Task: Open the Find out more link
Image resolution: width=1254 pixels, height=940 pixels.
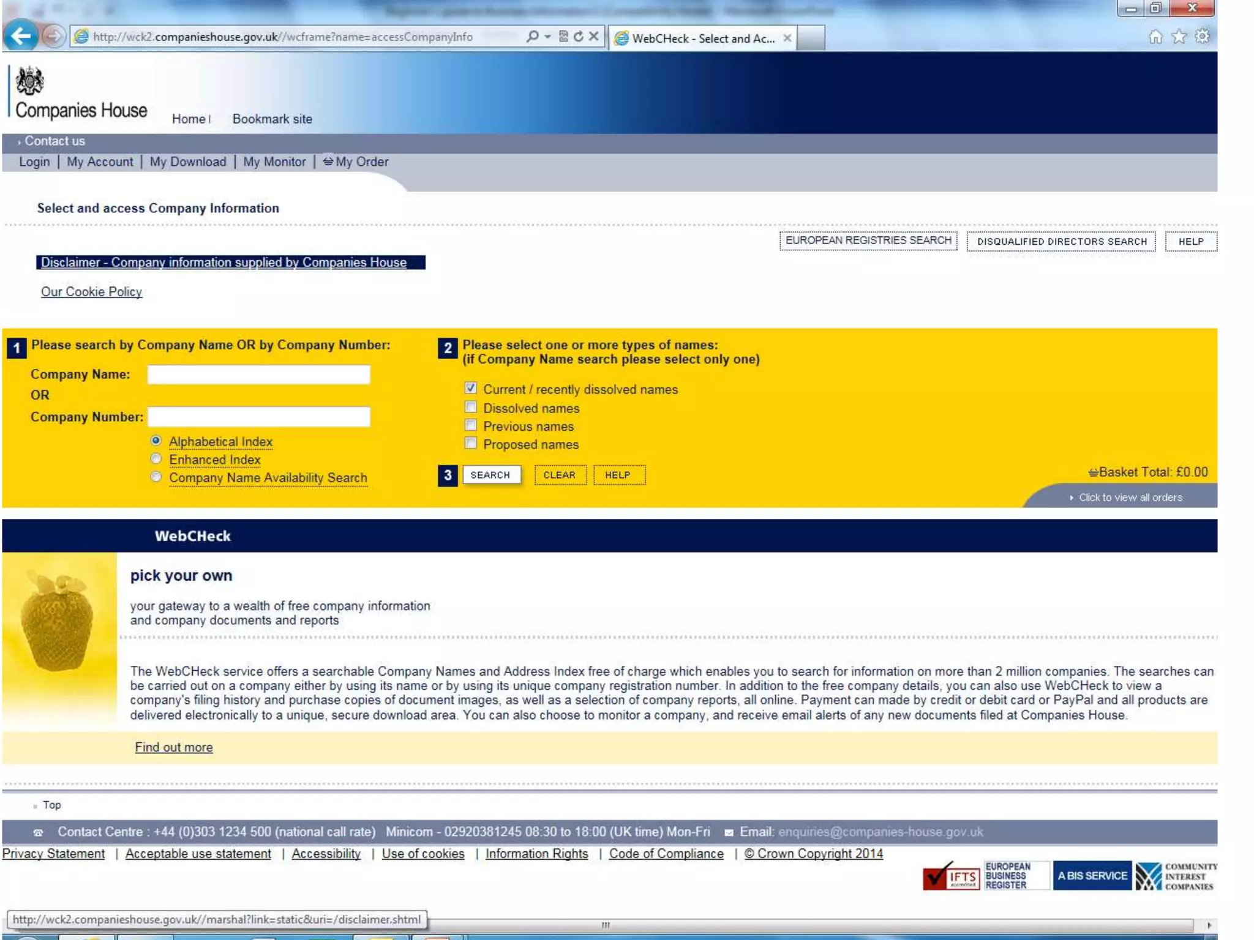Action: coord(174,747)
